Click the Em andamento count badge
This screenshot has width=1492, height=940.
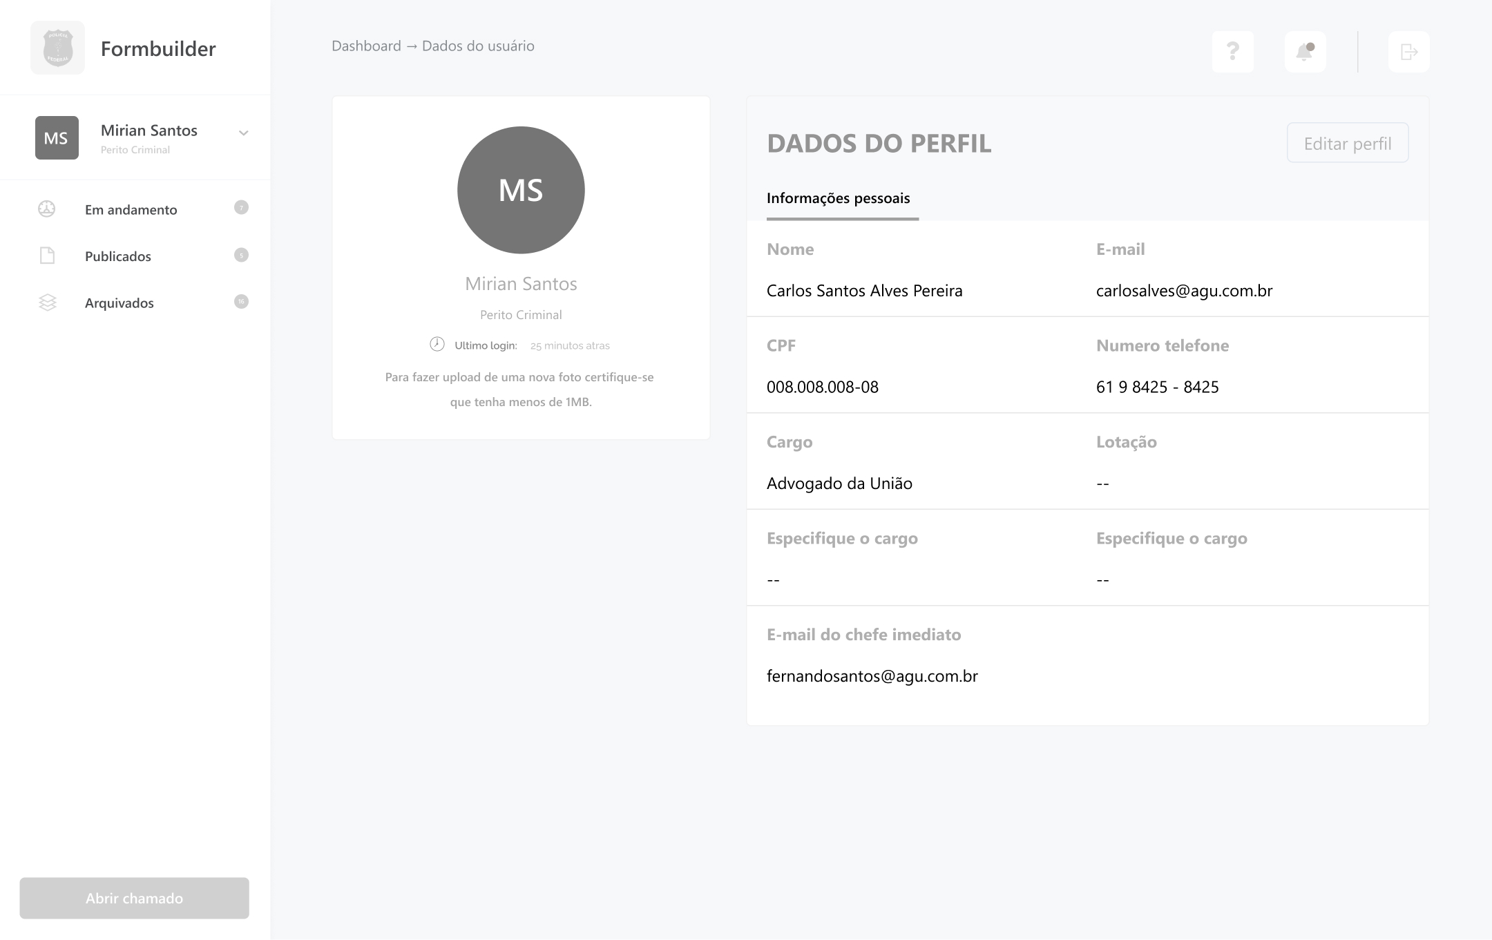coord(241,207)
